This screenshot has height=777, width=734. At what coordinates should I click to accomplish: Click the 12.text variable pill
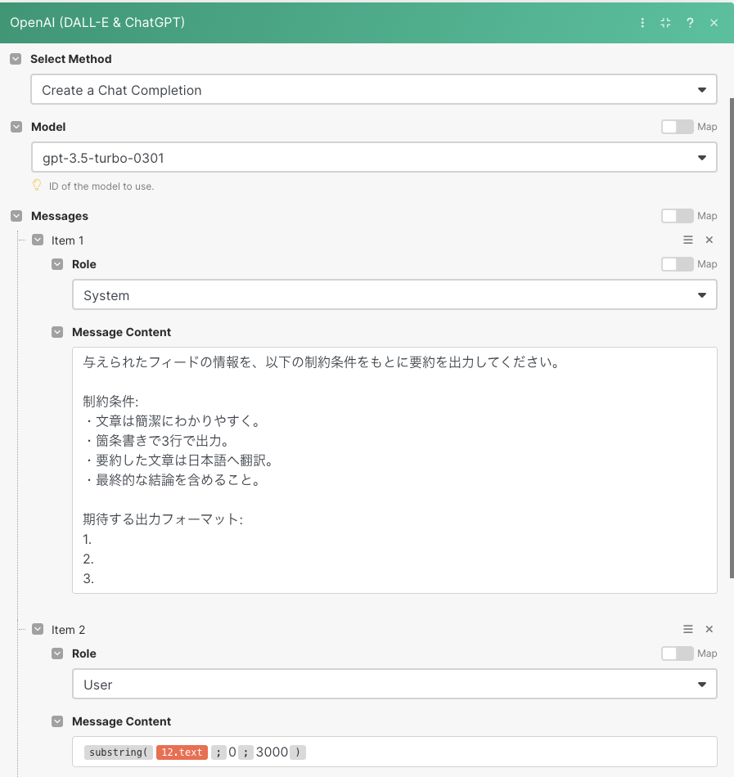[x=182, y=752]
